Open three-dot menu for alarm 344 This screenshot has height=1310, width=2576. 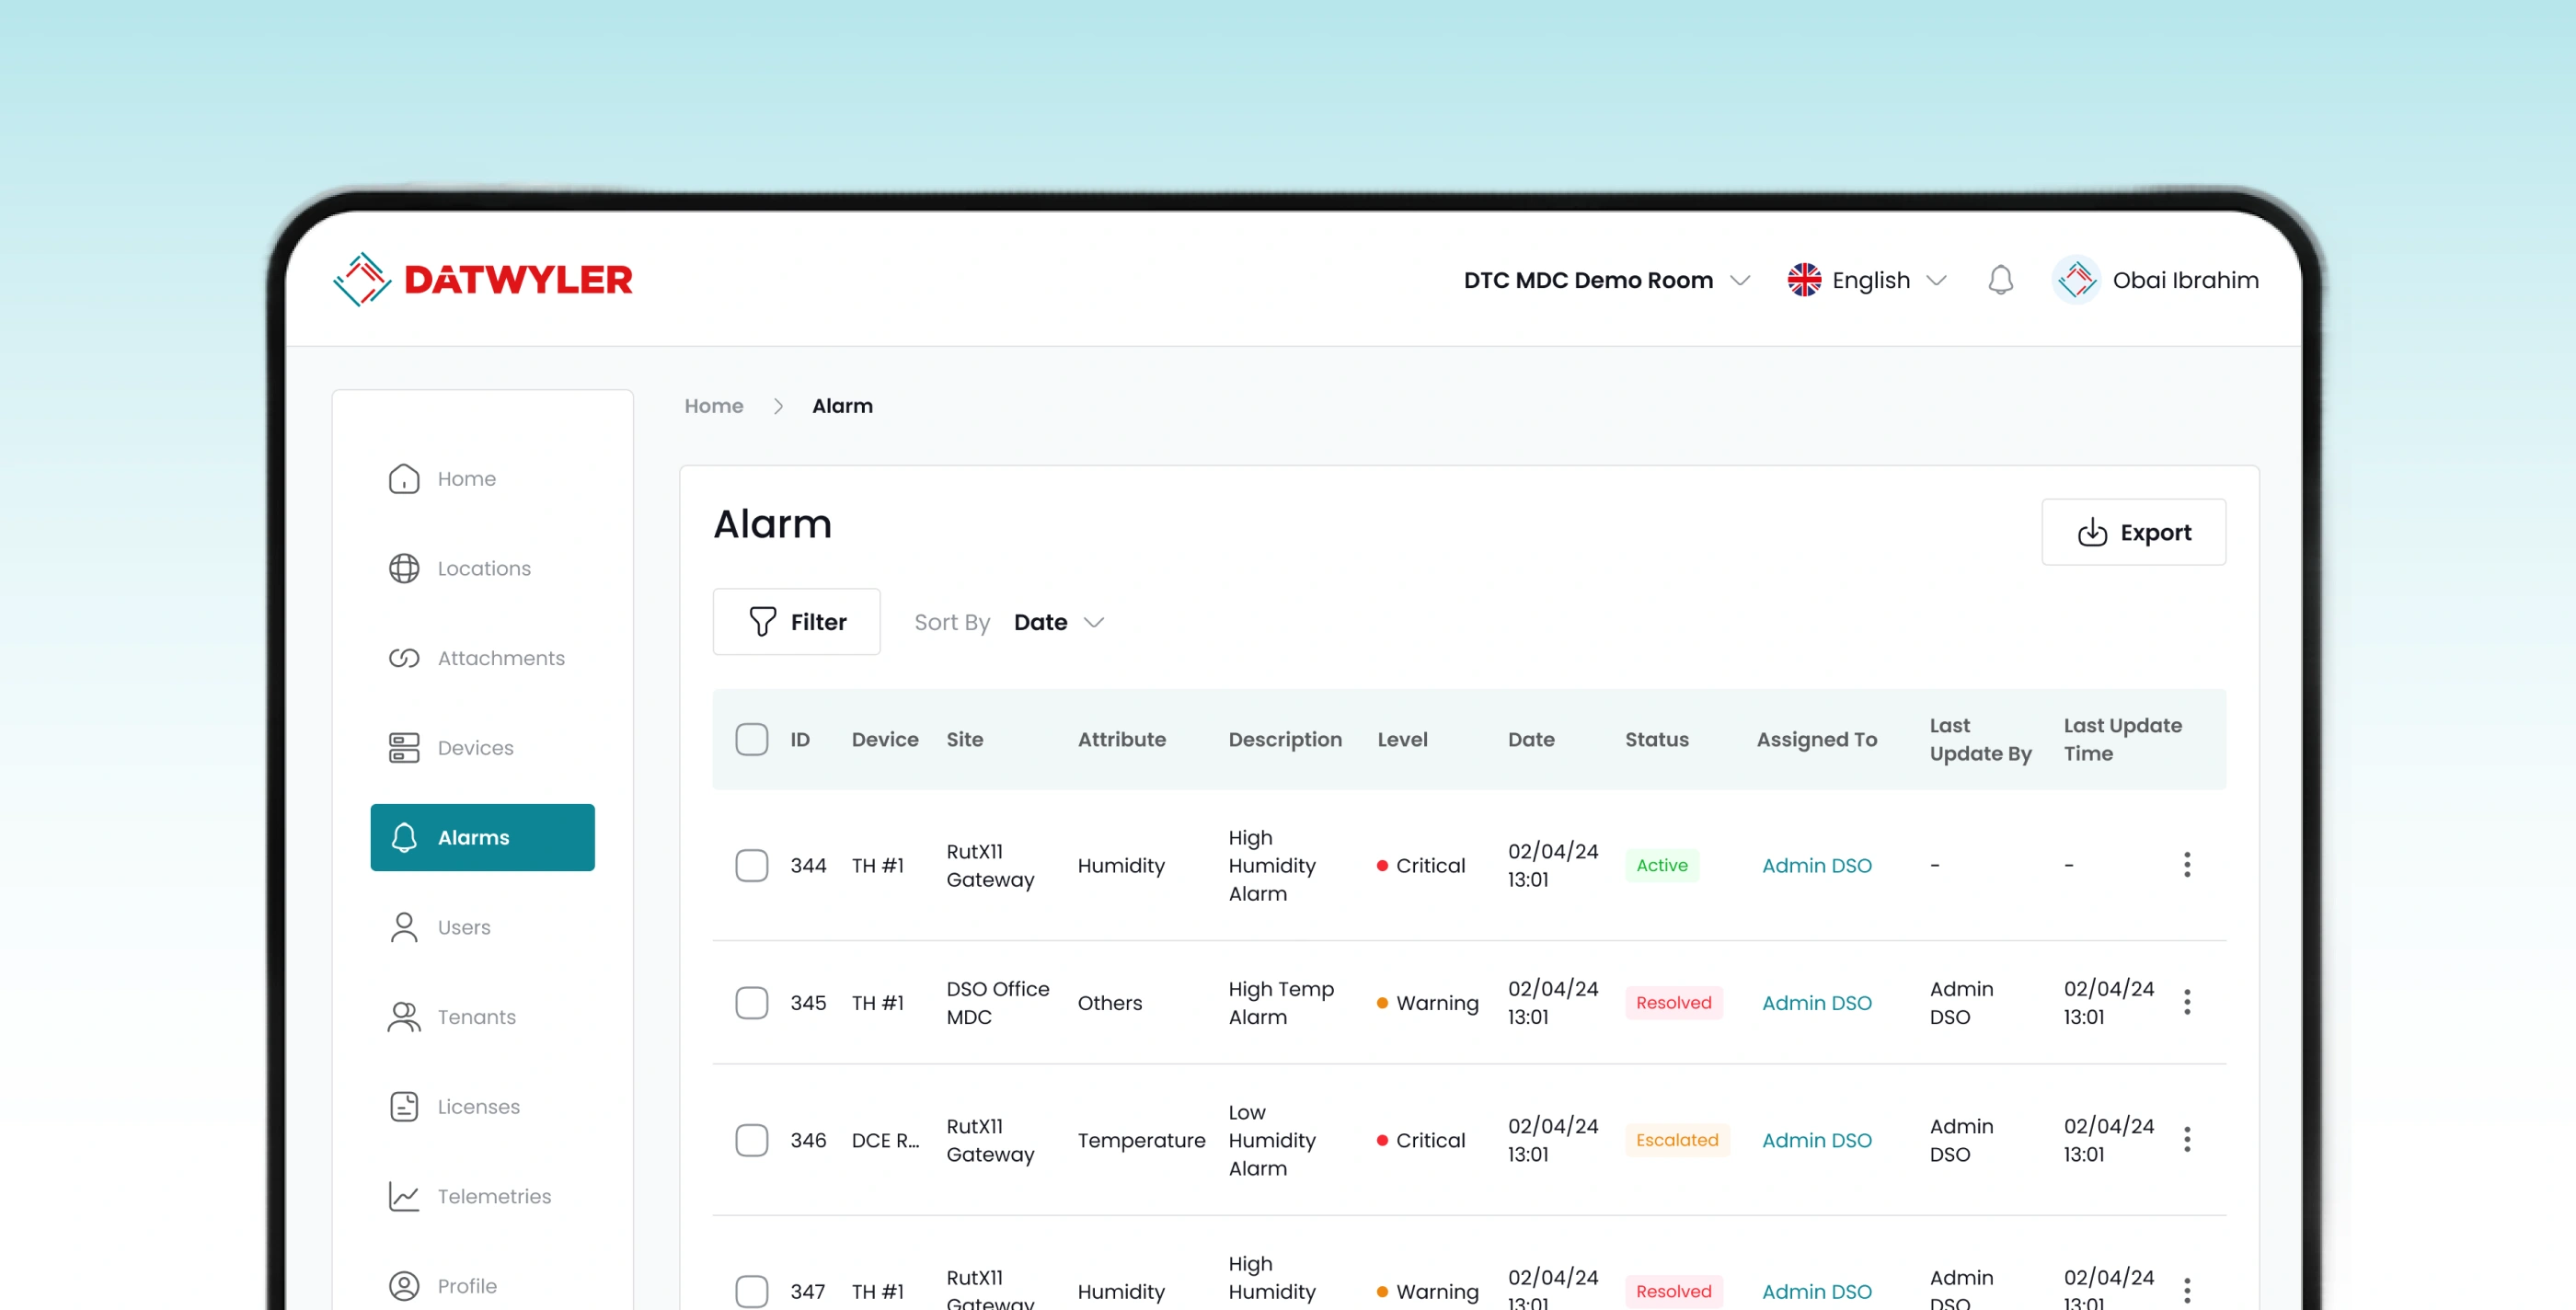[2187, 865]
